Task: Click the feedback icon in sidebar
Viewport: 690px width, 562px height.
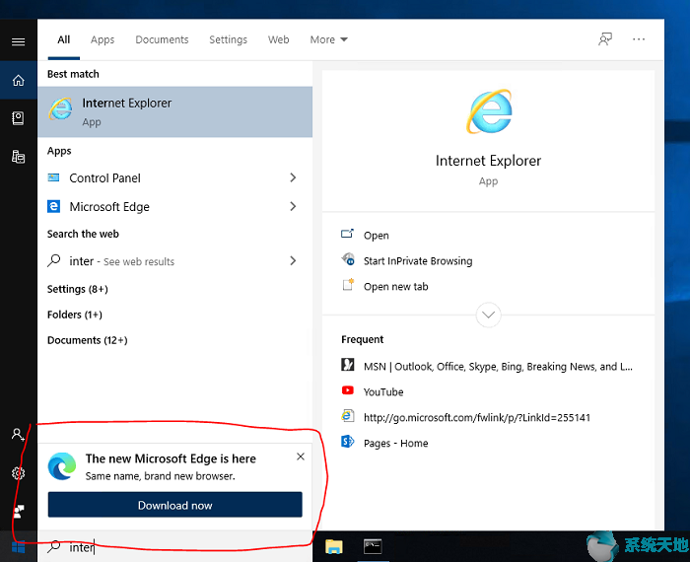Action: (x=18, y=512)
